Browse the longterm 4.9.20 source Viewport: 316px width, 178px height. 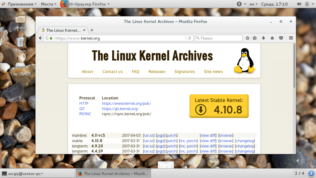[226, 146]
